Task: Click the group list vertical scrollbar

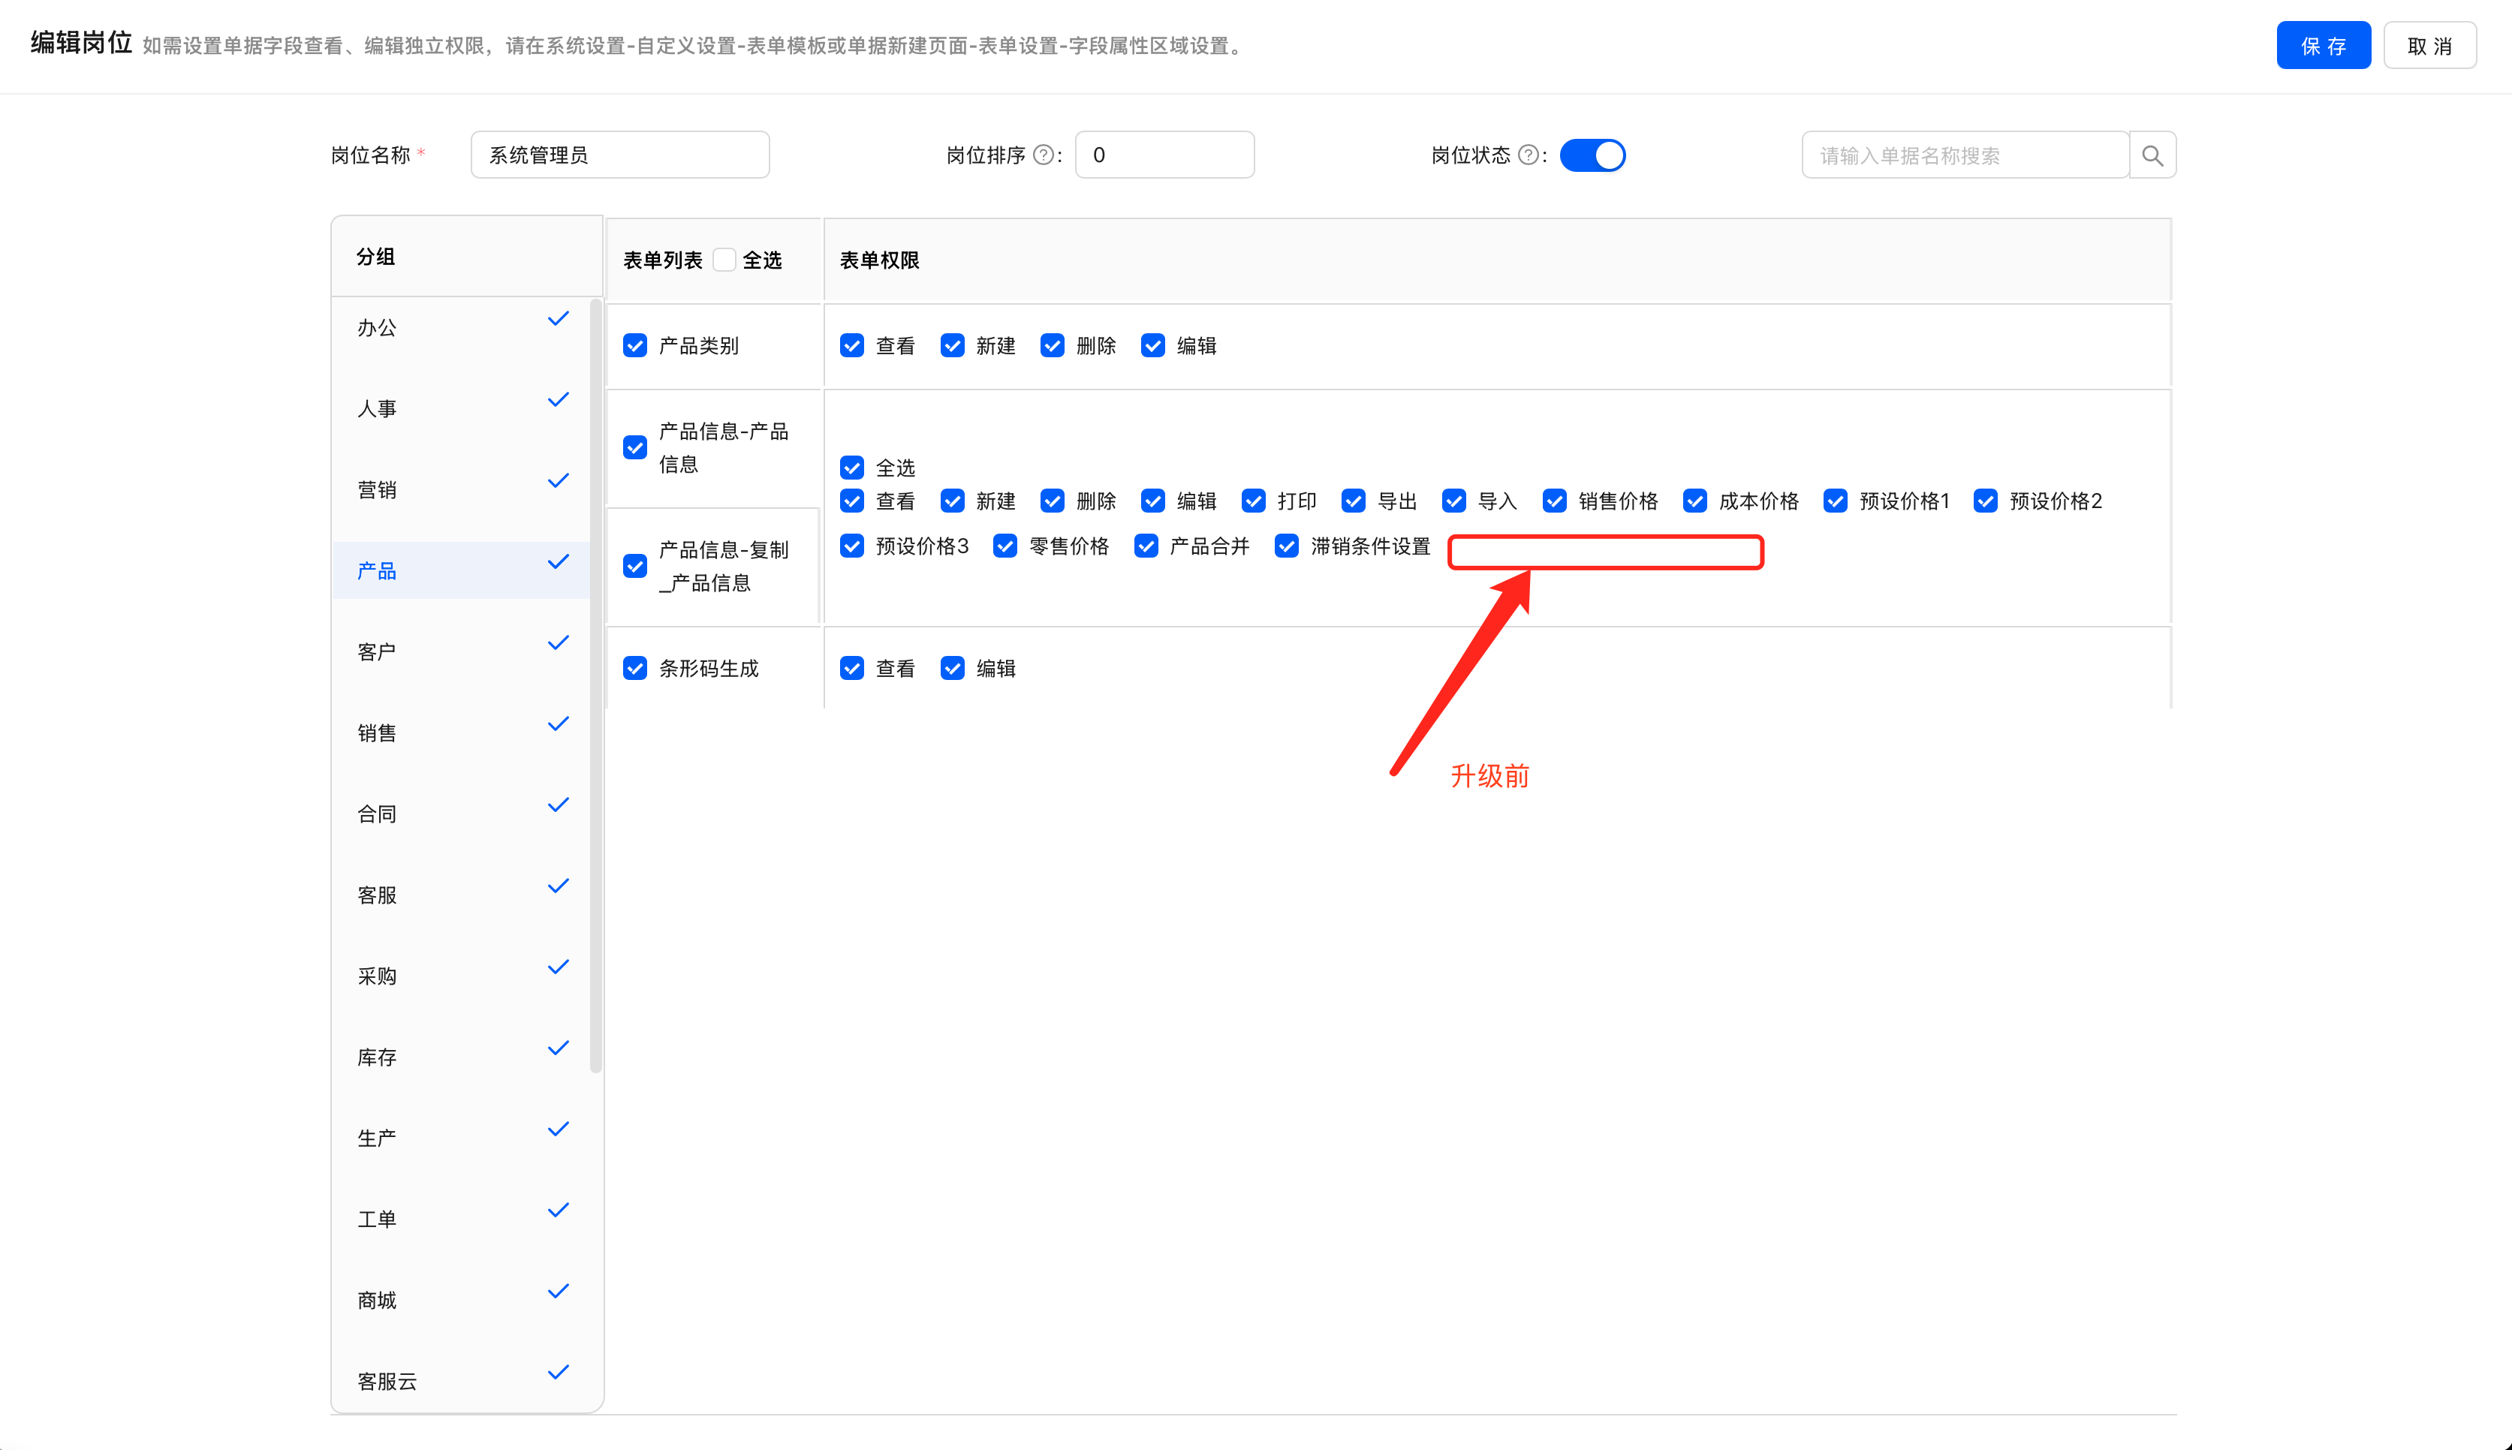Action: [x=595, y=685]
